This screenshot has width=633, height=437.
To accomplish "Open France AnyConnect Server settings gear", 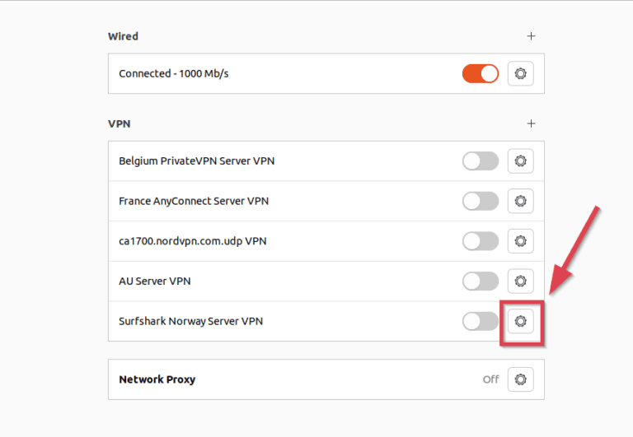I will (x=520, y=201).
